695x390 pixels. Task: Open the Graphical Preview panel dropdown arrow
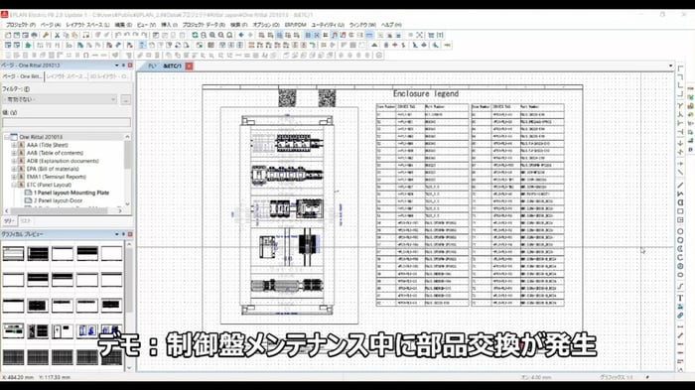coord(117,234)
